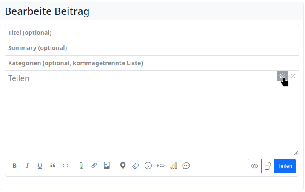This screenshot has width=305, height=192.
Task: Attach a file with the paperclip
Action: point(81,166)
